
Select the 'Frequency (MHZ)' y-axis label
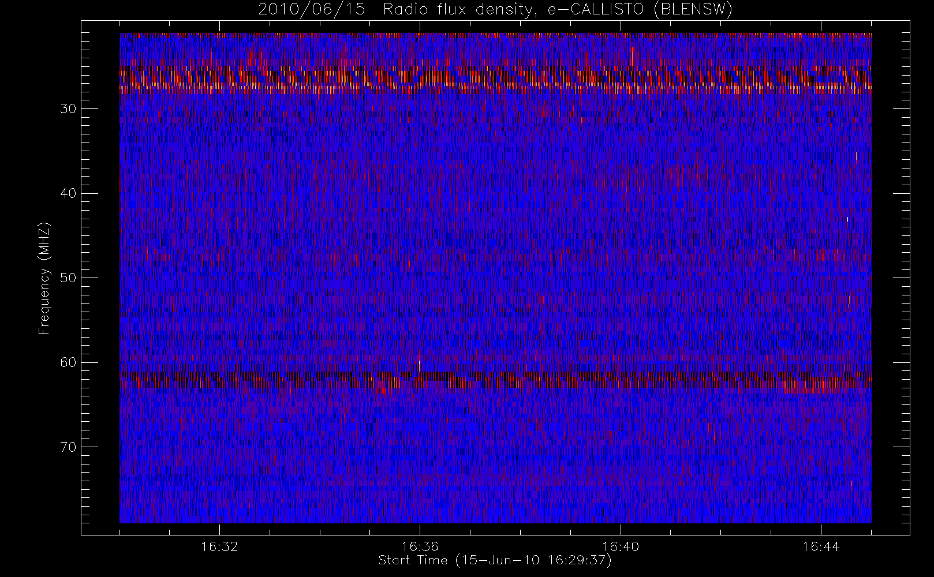(x=44, y=278)
